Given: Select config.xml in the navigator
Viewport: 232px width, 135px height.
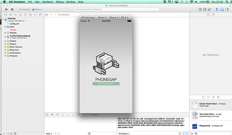Looking at the screenshot, I should (14, 24).
